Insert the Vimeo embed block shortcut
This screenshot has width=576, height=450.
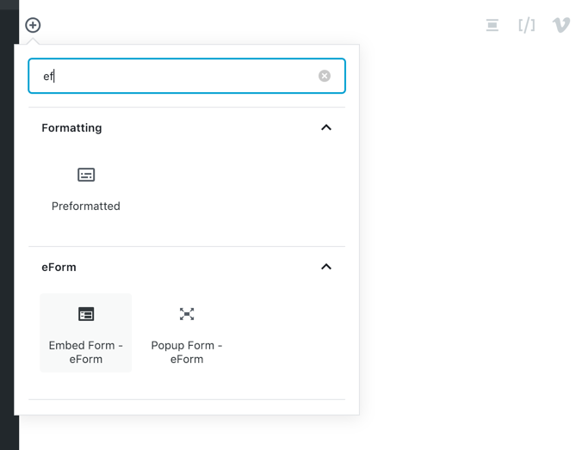point(561,25)
